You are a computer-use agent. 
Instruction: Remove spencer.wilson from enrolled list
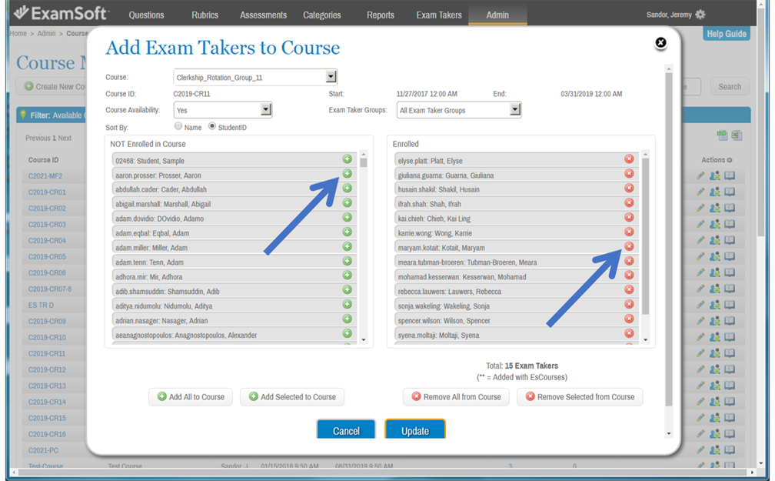click(629, 319)
